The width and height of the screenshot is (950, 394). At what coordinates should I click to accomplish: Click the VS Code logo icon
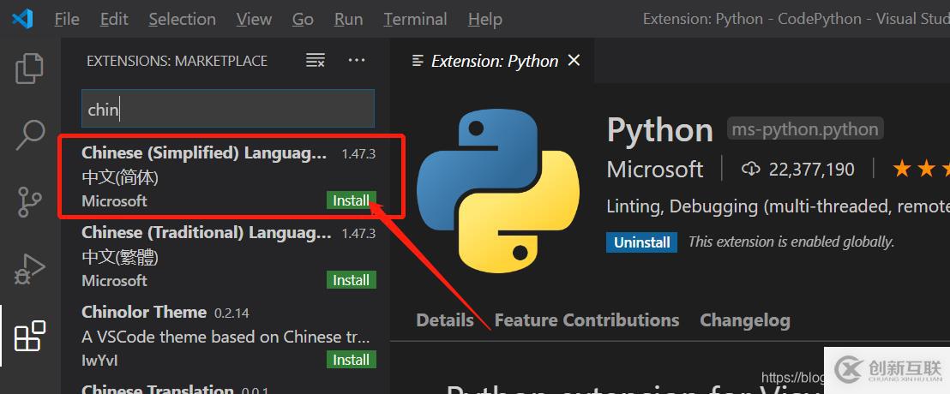click(22, 20)
